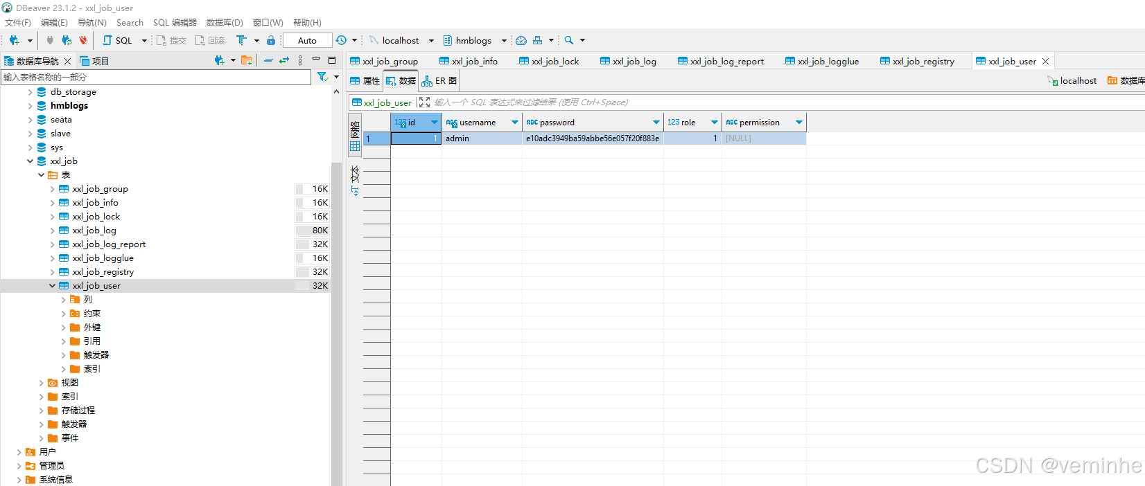Open the hmblogs active database selector
This screenshot has width=1145, height=486.
475,40
